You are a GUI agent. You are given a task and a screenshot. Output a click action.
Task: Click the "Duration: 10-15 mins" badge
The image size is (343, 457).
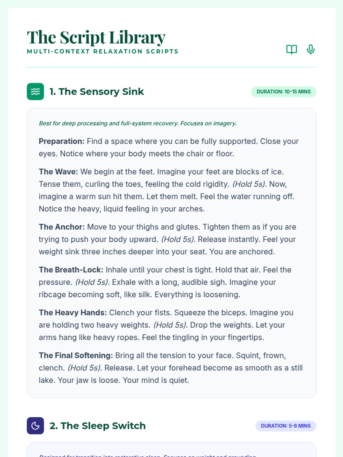tap(284, 92)
